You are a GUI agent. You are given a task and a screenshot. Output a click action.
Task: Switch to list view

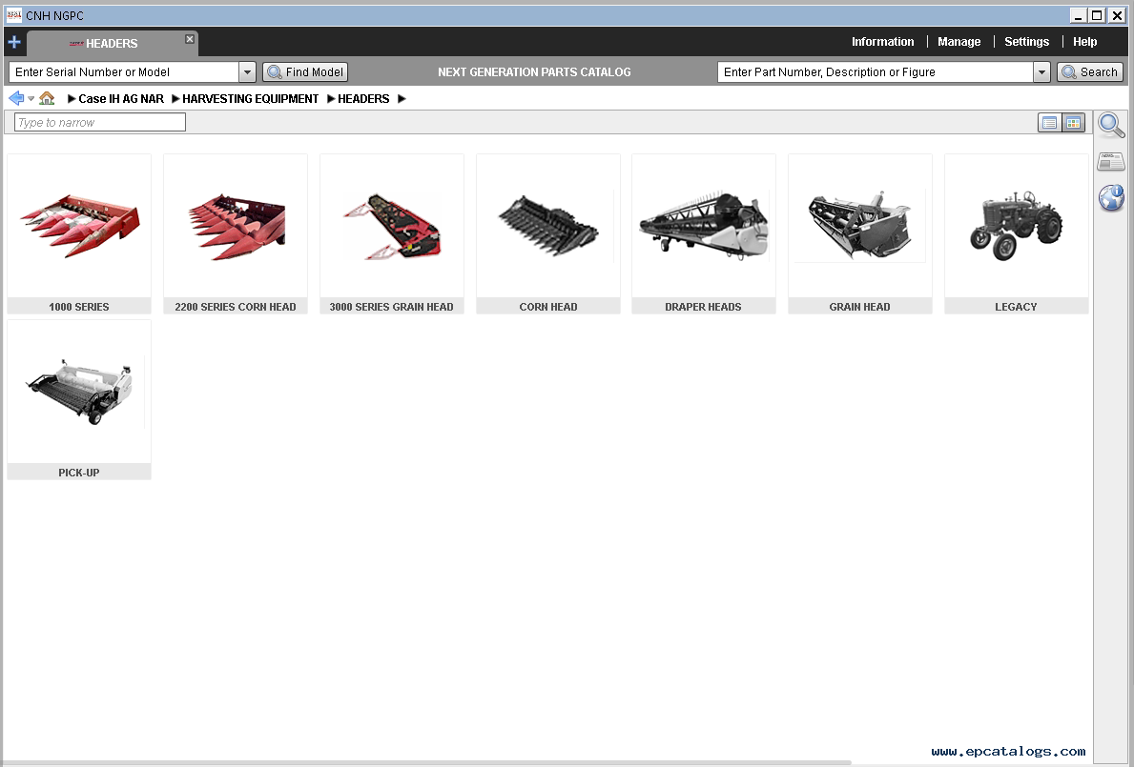pyautogui.click(x=1049, y=123)
